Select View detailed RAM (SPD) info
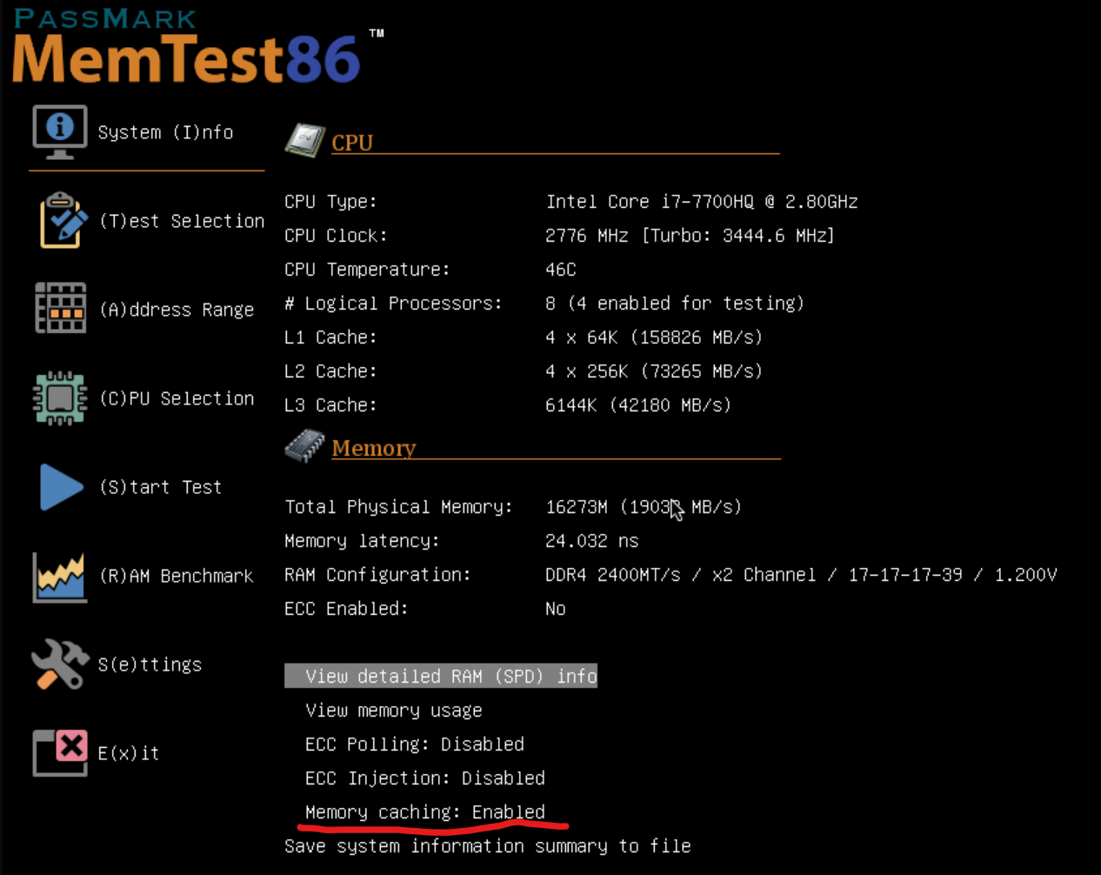 (441, 676)
